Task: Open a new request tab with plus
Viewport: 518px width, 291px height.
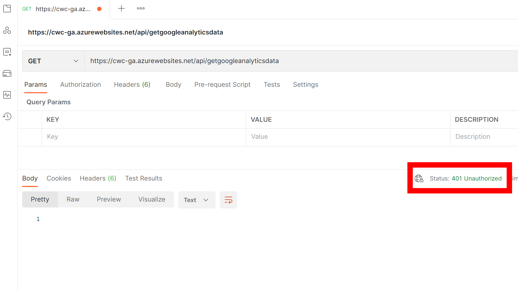Action: coord(121,8)
